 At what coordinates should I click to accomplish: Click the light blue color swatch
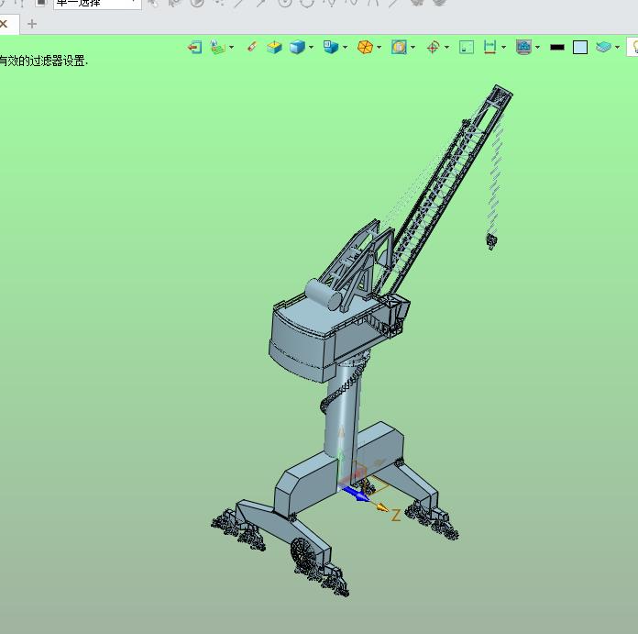click(580, 47)
